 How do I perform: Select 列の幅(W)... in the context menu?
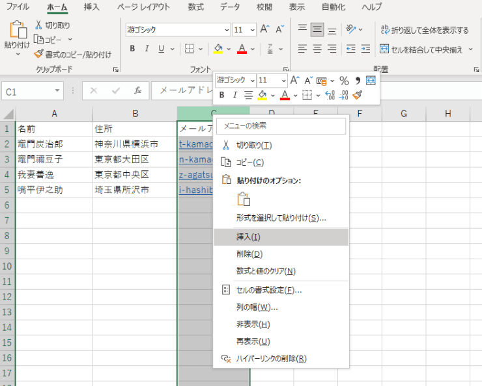click(257, 307)
